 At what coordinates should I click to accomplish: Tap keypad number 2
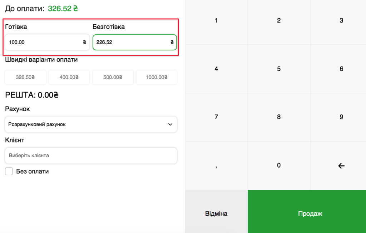279,21
